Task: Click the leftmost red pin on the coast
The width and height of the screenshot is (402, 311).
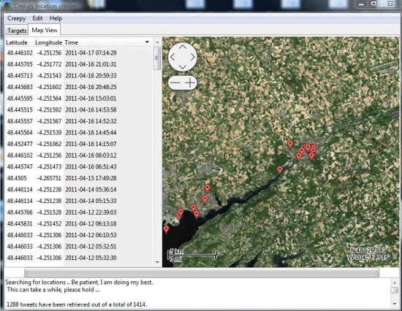Action: (166, 229)
